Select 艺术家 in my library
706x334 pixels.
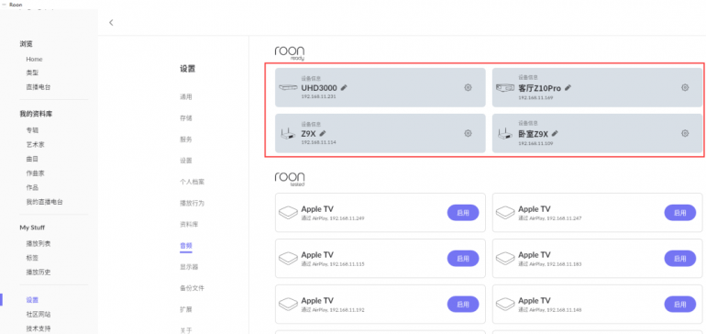click(x=35, y=145)
